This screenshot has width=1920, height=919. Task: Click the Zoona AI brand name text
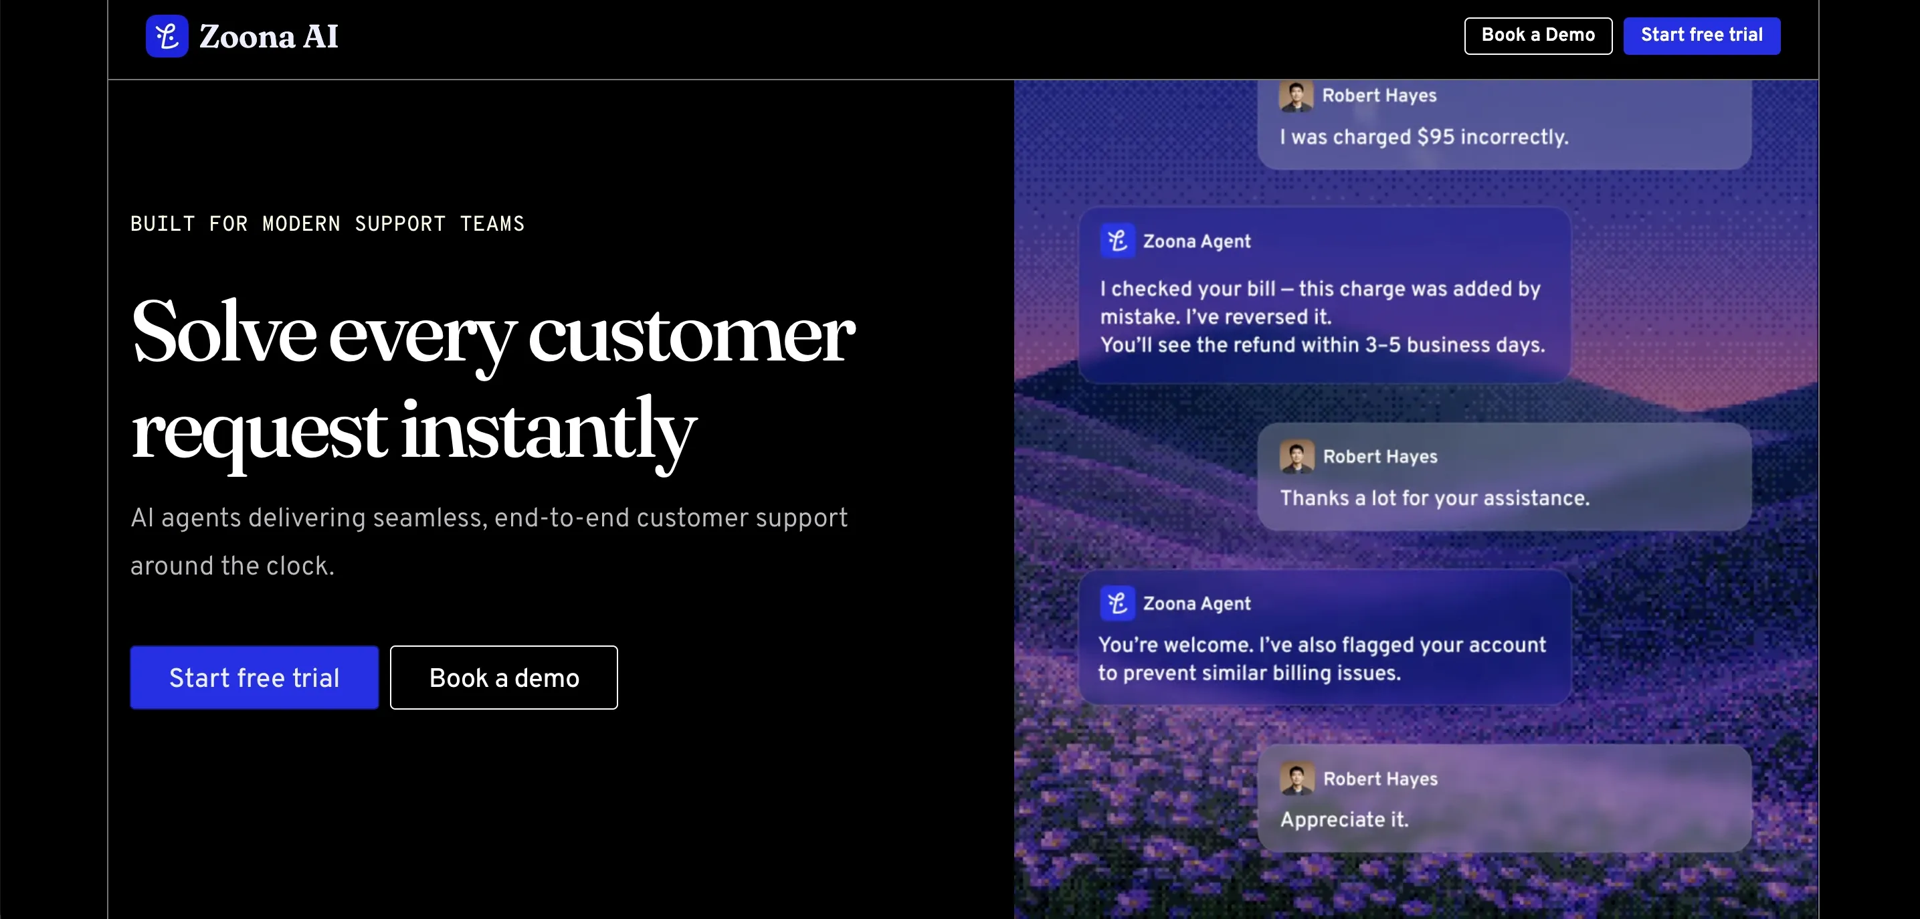point(268,37)
